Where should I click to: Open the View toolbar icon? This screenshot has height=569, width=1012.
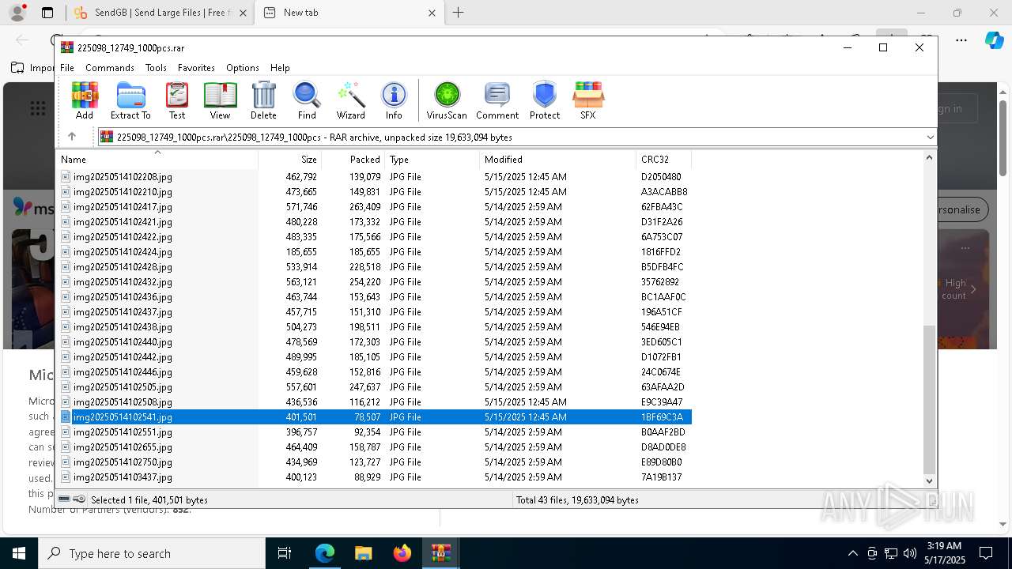(x=220, y=100)
